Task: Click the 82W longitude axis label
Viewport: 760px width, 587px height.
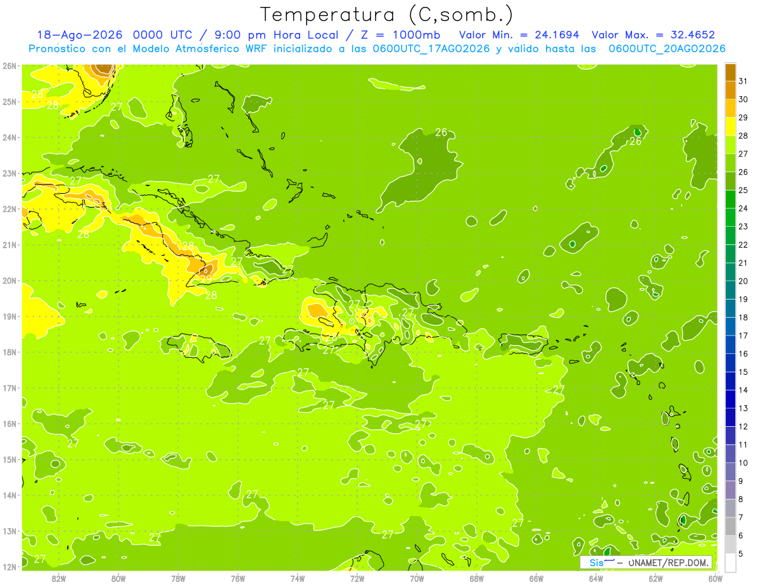Action: click(59, 578)
